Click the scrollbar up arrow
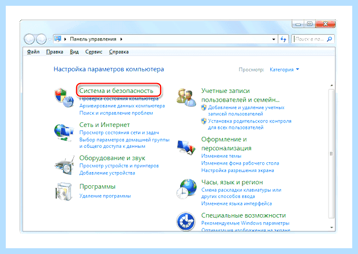 coord(332,85)
